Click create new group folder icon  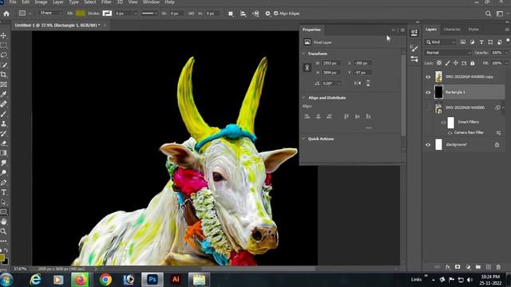click(x=478, y=267)
